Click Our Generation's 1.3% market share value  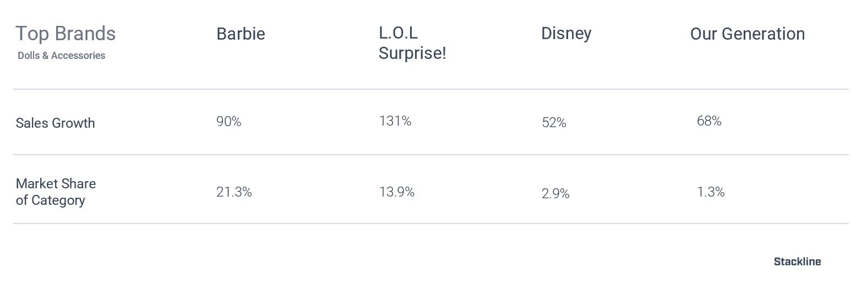[x=711, y=192]
